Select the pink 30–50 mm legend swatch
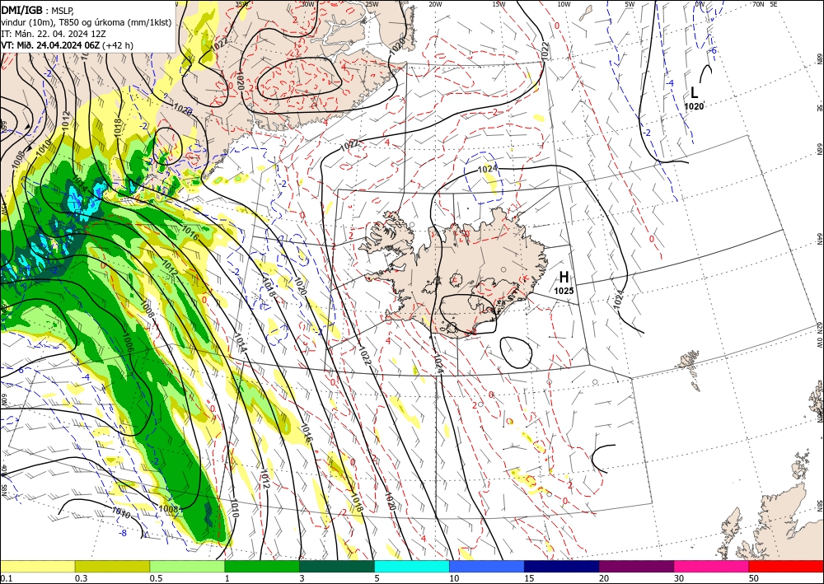The height and width of the screenshot is (584, 824). coord(712,566)
